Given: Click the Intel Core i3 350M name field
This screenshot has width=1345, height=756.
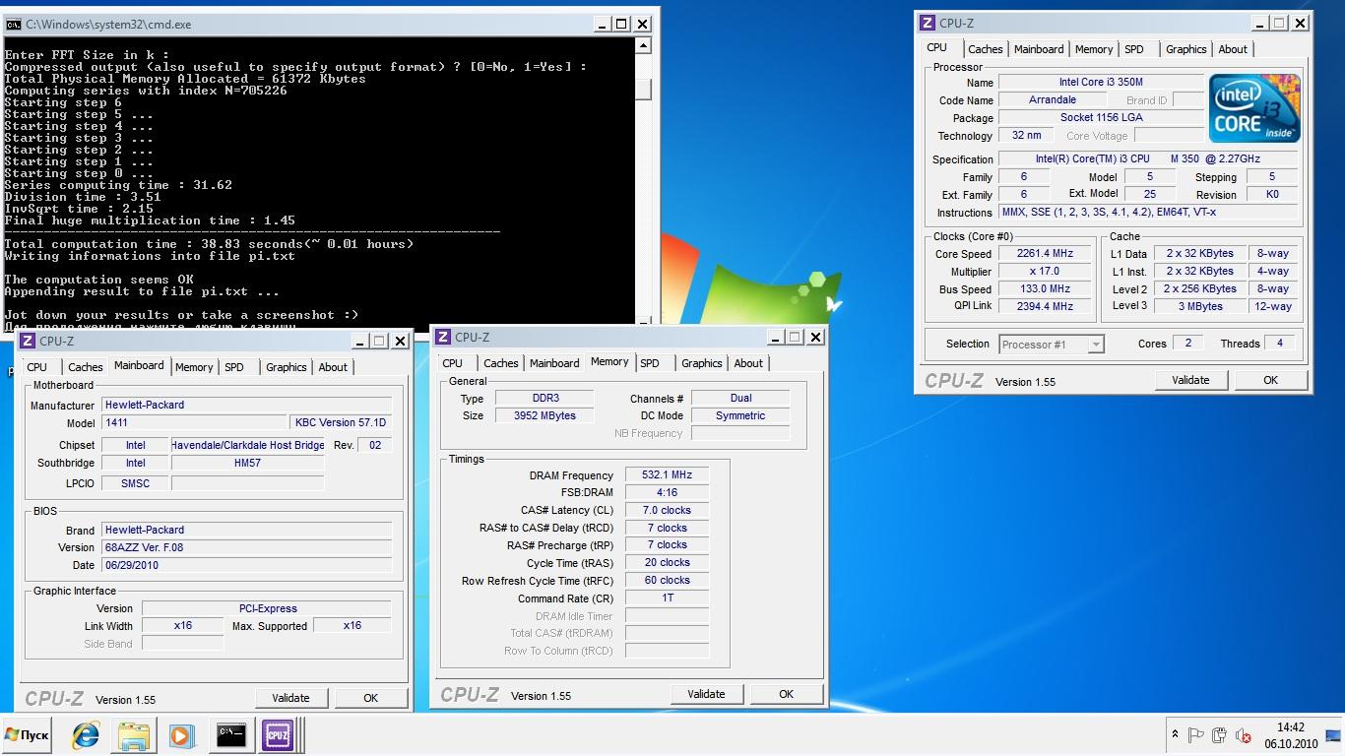Looking at the screenshot, I should click(1101, 83).
